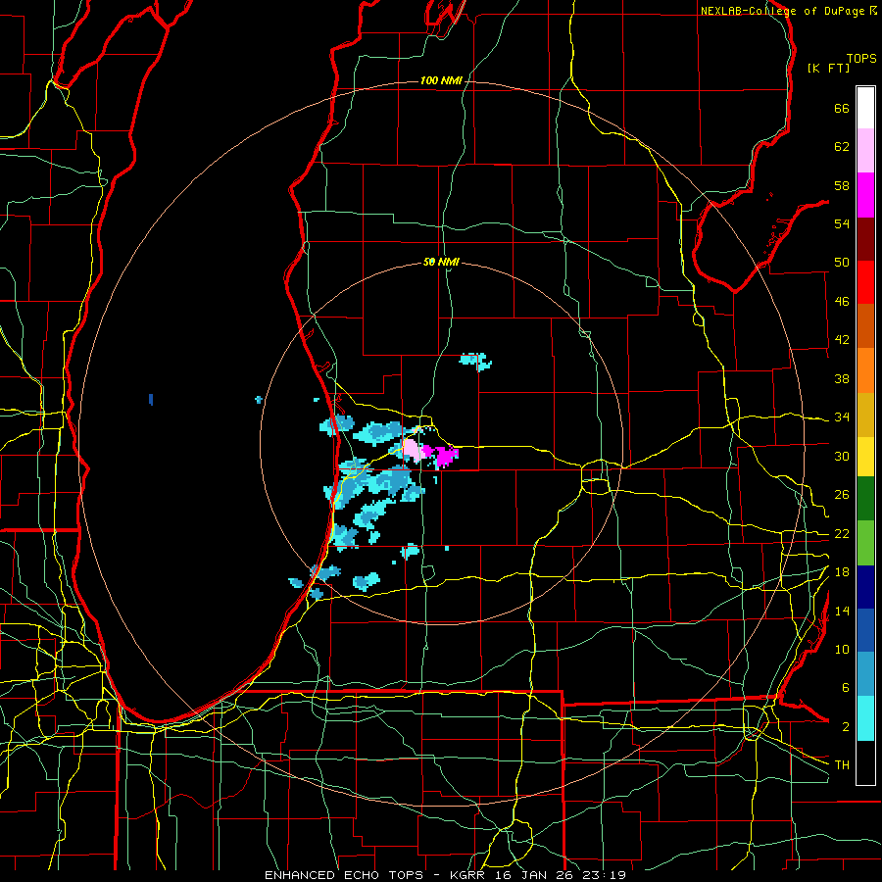Click the 'ENHANCED ECHO TOPS - KGRR' caption
882x882 pixels.
tap(374, 875)
